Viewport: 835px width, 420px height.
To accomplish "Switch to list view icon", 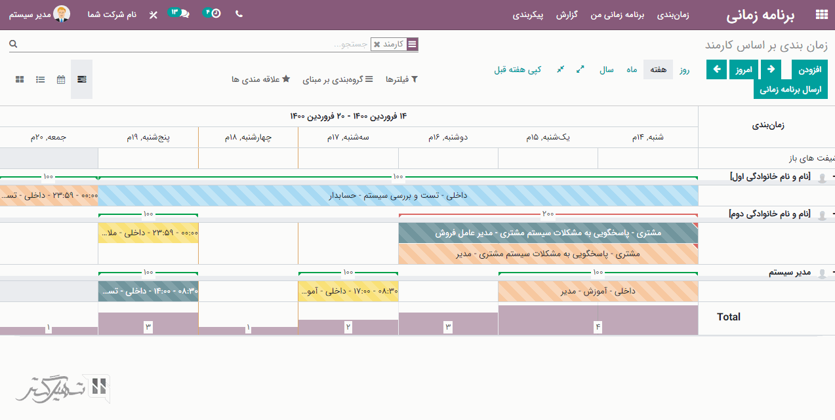I will click(41, 79).
